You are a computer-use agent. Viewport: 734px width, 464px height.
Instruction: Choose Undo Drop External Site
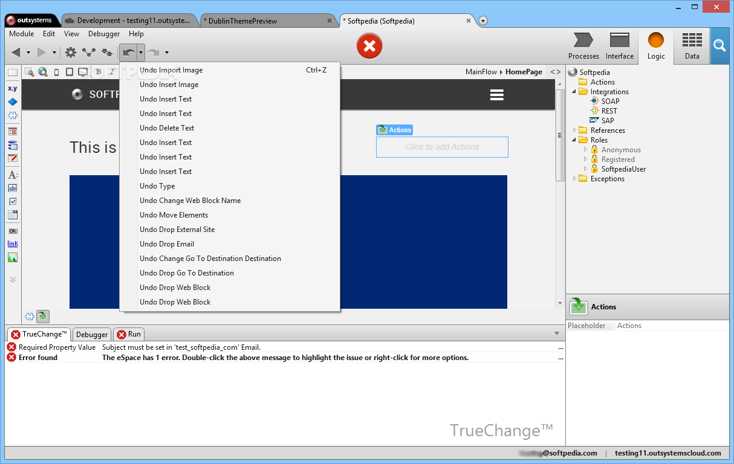pos(230,230)
